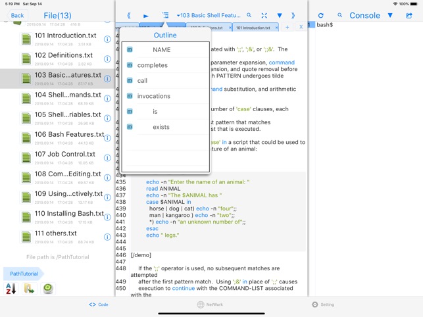Select completes in the Outline list

(165, 65)
